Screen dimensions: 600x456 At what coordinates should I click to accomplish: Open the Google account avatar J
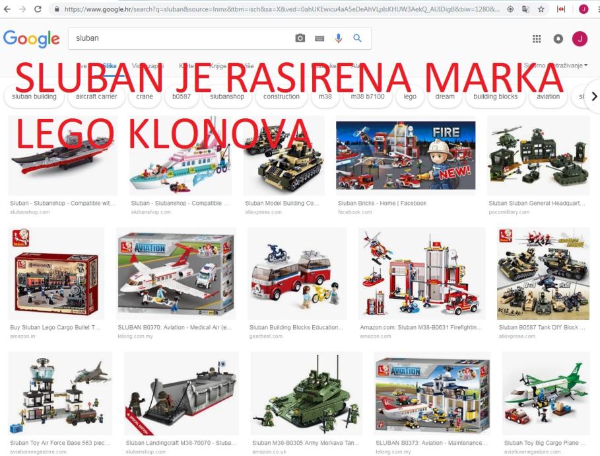click(x=580, y=39)
